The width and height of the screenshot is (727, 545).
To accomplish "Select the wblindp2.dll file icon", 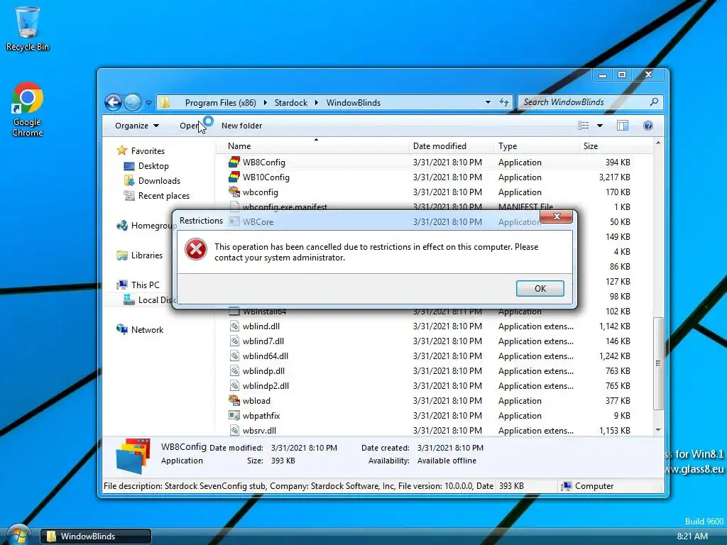I will pos(234,385).
